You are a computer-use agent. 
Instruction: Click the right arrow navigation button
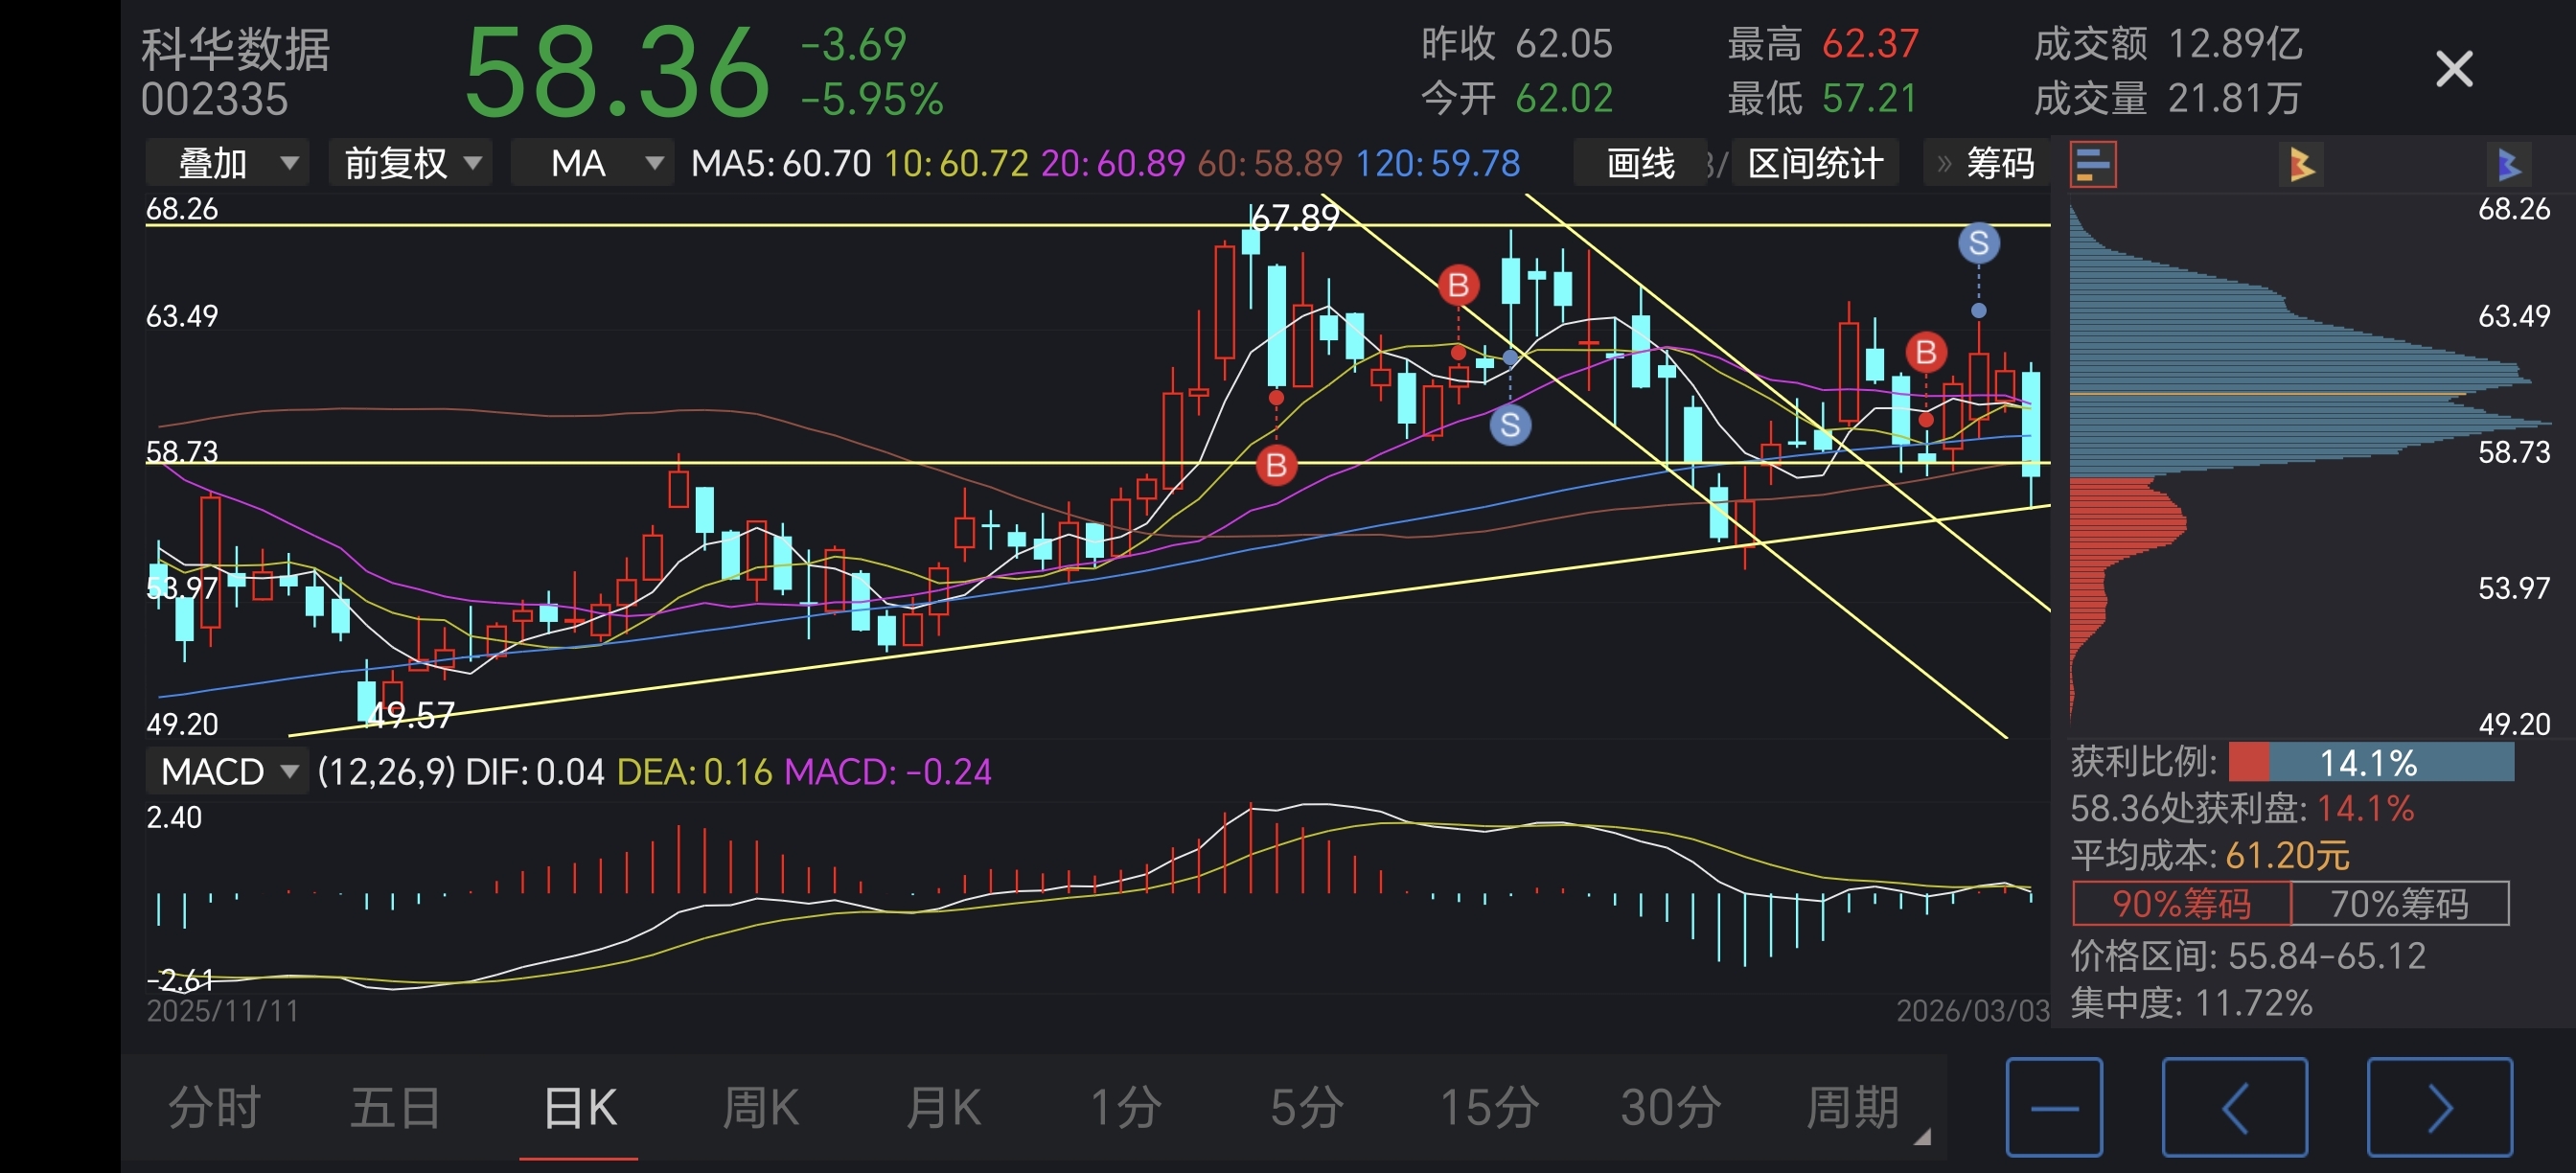coord(2439,1107)
